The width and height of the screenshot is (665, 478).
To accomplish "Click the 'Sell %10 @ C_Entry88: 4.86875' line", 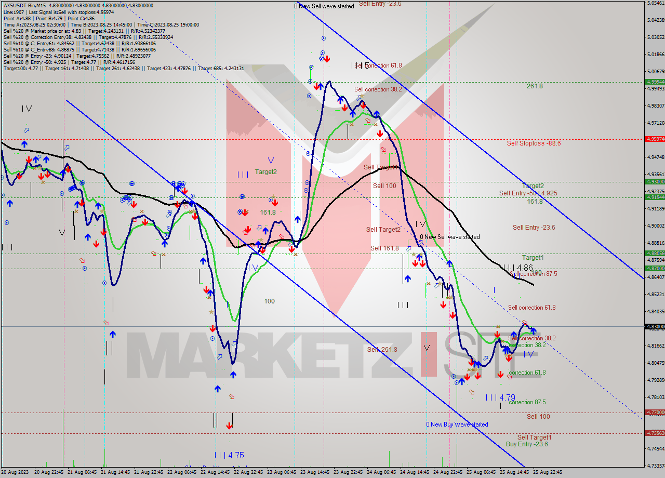I will coord(79,49).
